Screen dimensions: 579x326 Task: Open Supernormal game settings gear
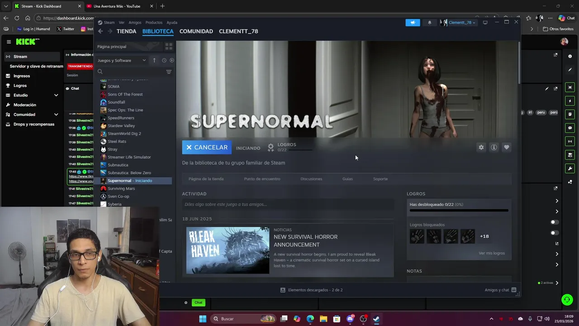pyautogui.click(x=481, y=147)
